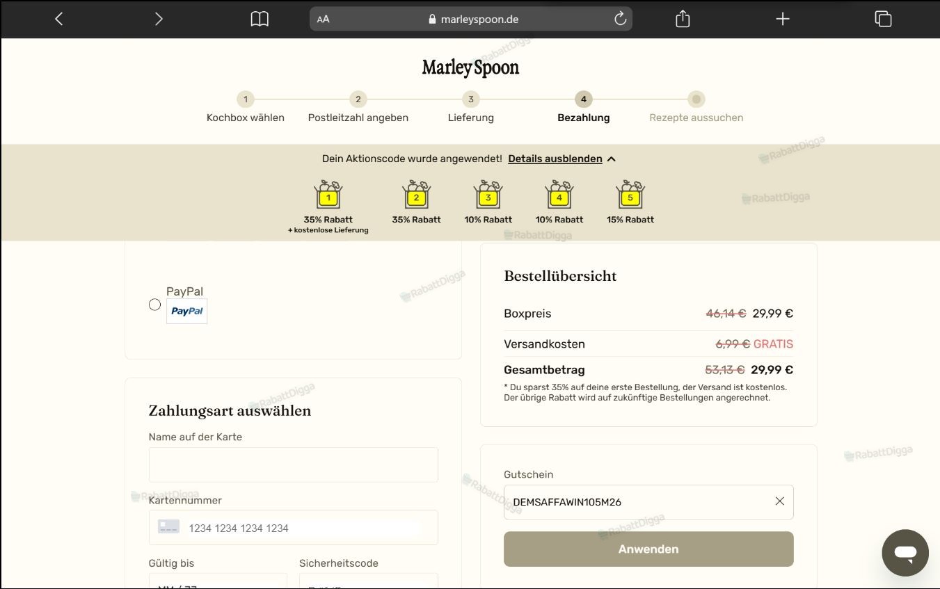Image resolution: width=940 pixels, height=589 pixels.
Task: Click the Zahlungsart auswählen heading
Action: [x=230, y=410]
